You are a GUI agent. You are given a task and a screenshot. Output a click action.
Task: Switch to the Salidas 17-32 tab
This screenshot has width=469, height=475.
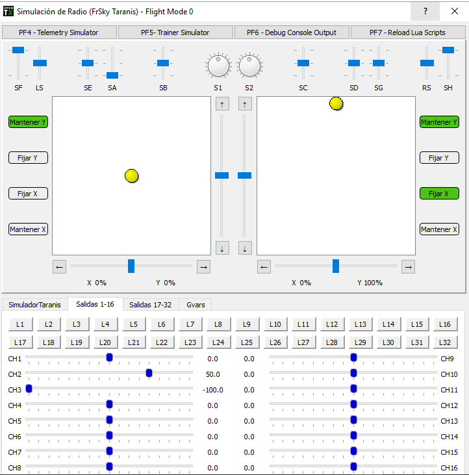[150, 304]
